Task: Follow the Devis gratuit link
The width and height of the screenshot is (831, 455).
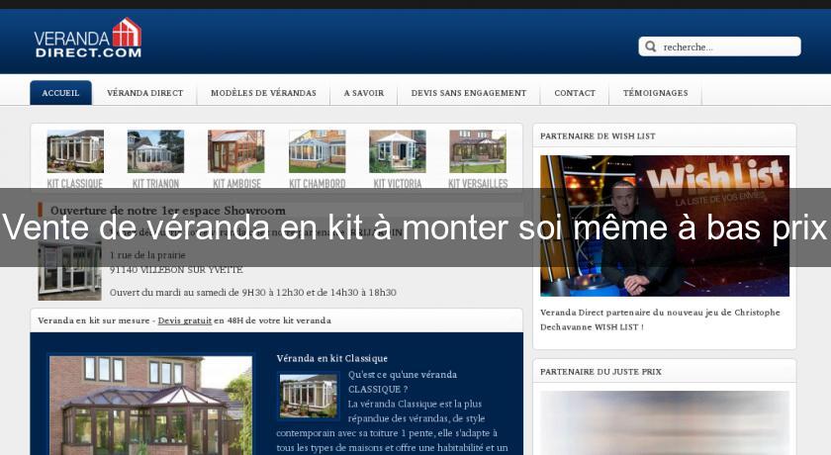Action: [184, 320]
